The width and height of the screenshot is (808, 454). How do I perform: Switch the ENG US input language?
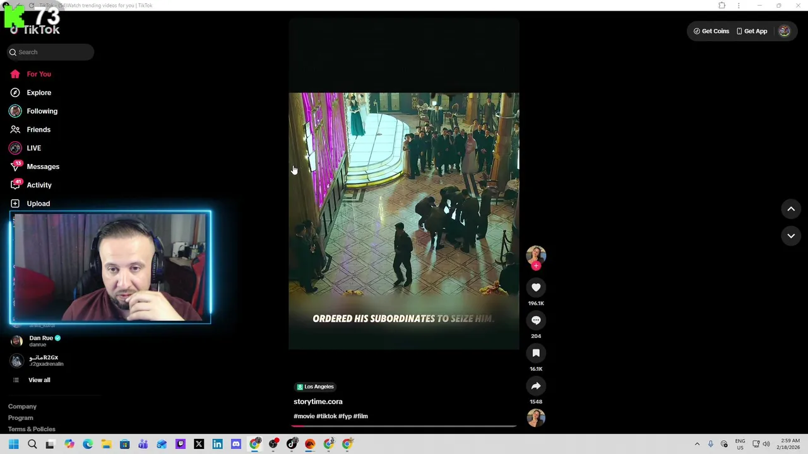(740, 445)
